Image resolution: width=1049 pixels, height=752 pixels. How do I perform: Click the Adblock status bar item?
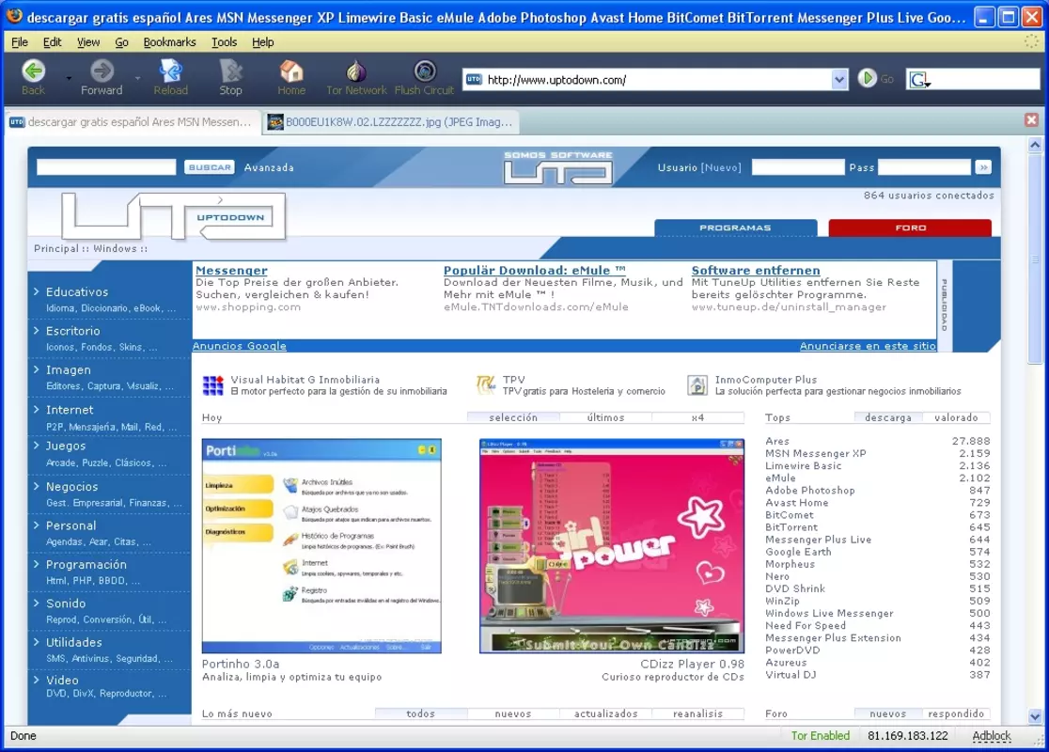(992, 736)
